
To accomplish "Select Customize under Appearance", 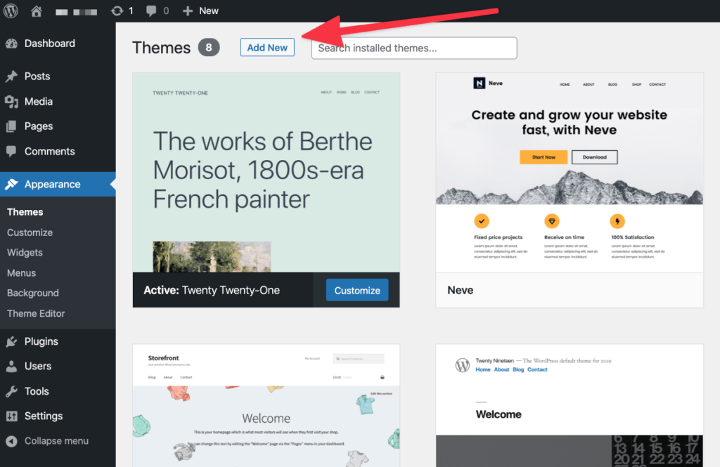I will pos(30,232).
